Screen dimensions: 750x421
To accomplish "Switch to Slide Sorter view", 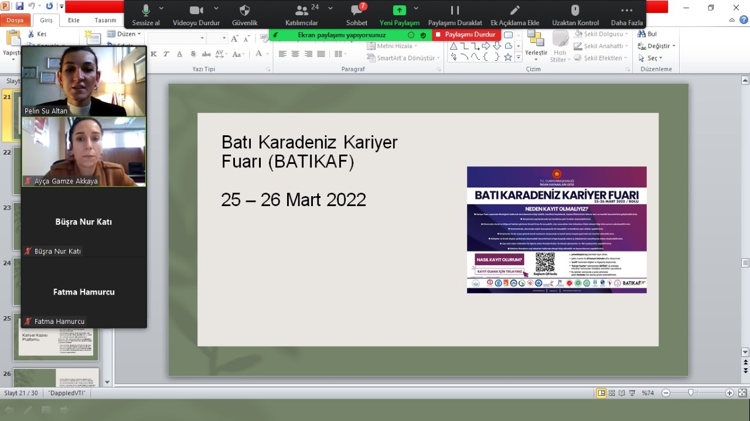I will (611, 393).
